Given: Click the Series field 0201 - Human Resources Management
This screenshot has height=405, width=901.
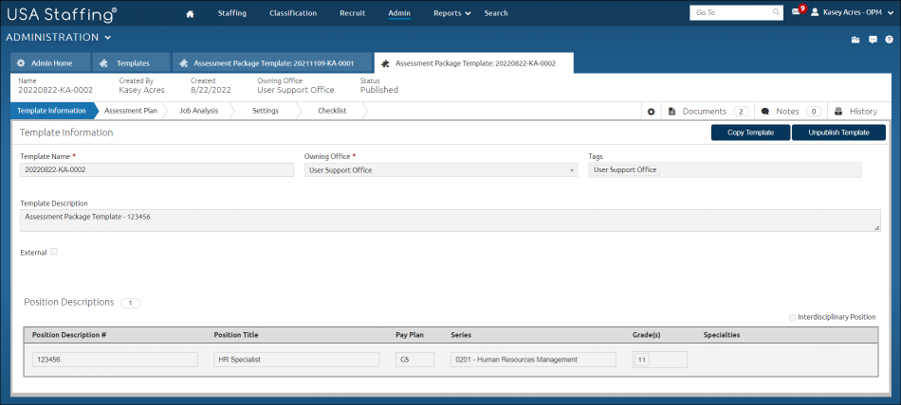Looking at the screenshot, I should (533, 360).
